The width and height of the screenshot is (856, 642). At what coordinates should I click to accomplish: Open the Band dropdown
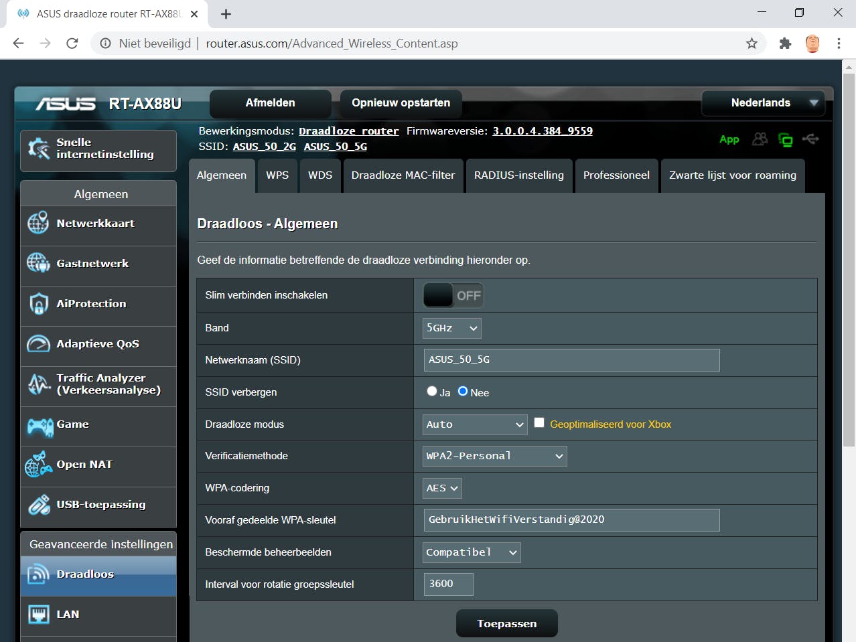(x=452, y=328)
